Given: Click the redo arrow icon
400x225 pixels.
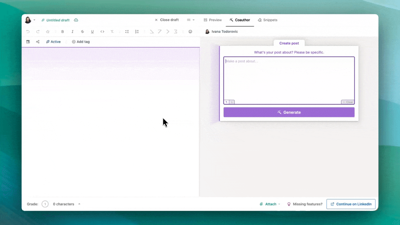Looking at the screenshot, I should [x=38, y=32].
